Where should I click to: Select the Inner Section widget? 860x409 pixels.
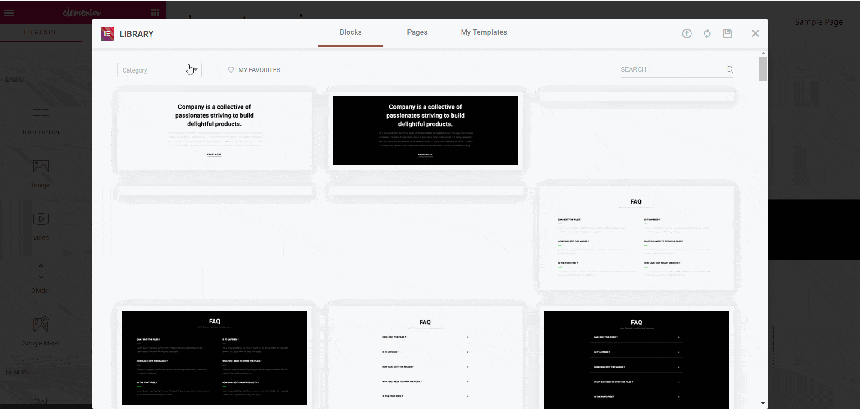click(41, 121)
